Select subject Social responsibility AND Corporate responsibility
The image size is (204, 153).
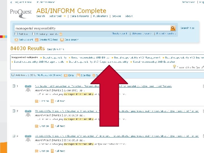99,62
